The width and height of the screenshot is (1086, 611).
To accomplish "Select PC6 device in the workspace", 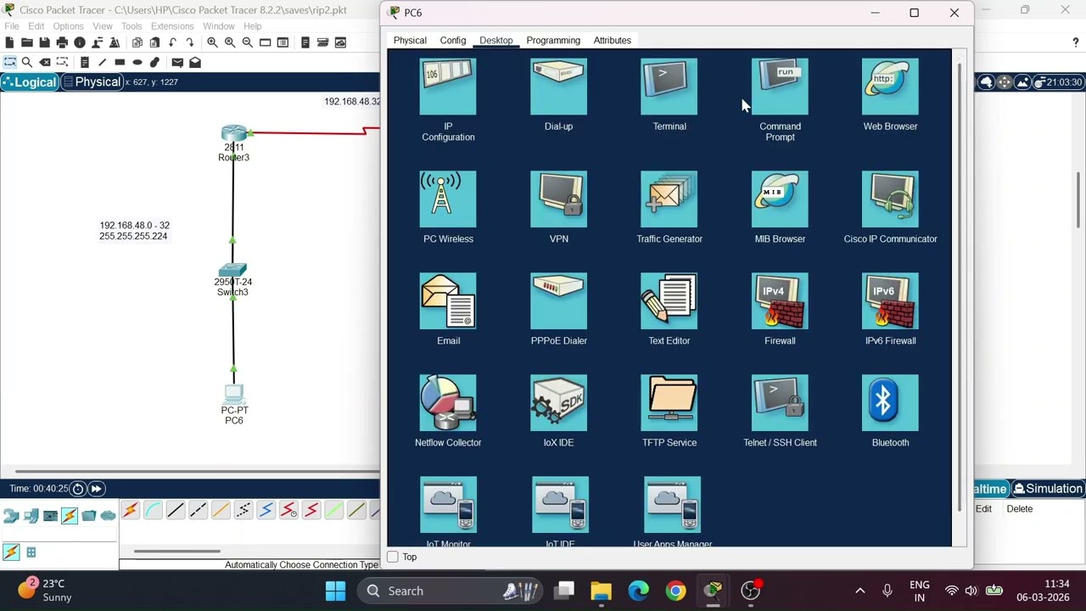I will click(234, 395).
